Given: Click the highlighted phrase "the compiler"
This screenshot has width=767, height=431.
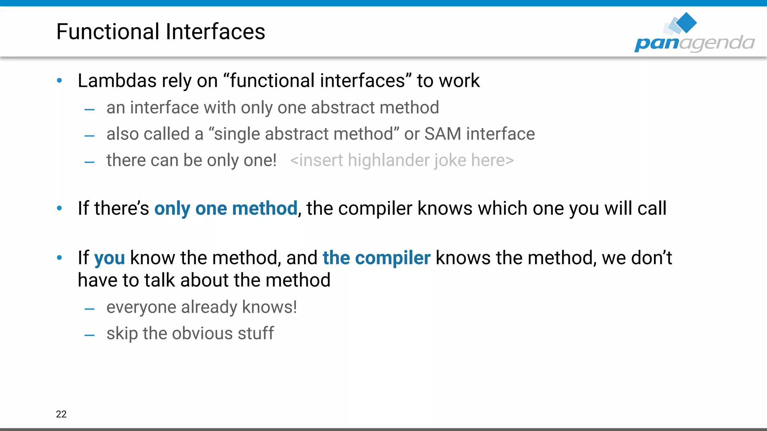Looking at the screenshot, I should (376, 258).
